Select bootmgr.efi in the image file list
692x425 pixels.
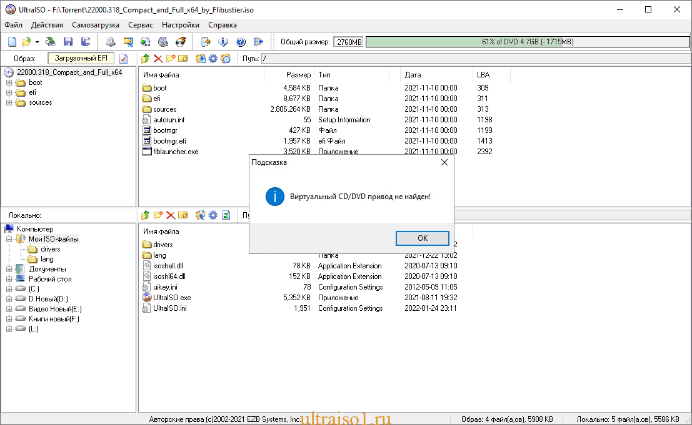coord(169,141)
